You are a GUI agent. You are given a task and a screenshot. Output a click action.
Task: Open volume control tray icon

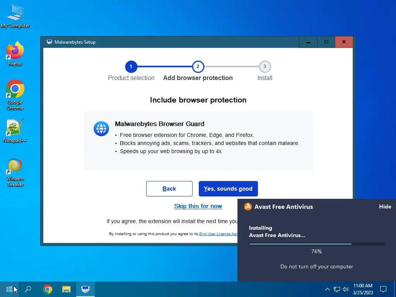(346, 289)
